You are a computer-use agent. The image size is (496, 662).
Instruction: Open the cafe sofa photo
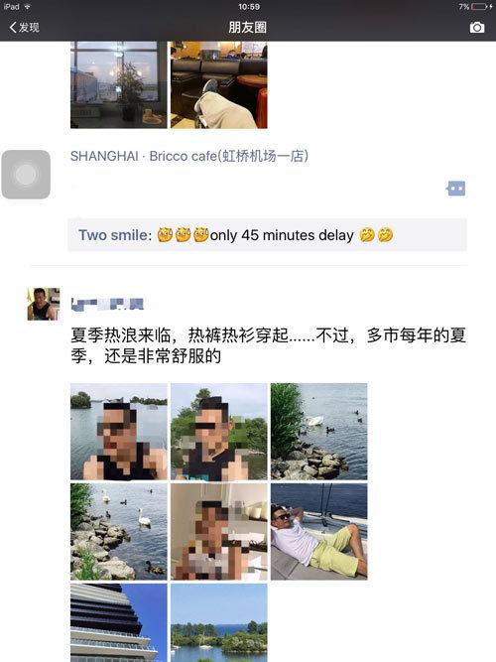tap(218, 84)
